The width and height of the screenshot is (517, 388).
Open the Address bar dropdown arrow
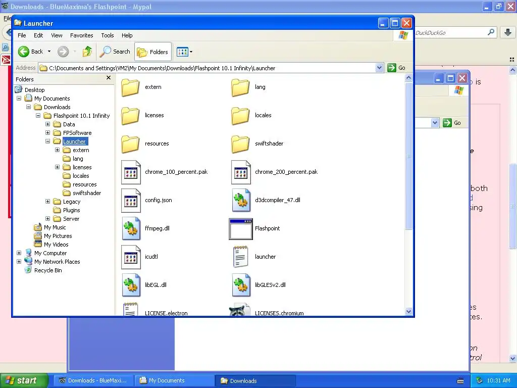point(379,68)
